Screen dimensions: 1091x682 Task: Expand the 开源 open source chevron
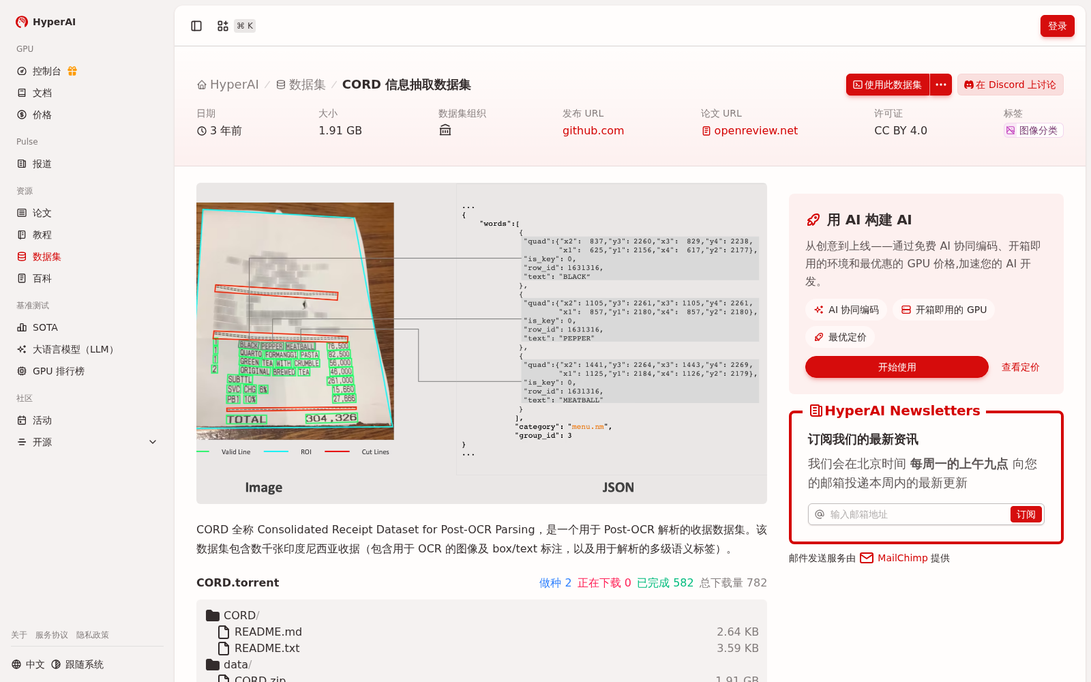153,442
